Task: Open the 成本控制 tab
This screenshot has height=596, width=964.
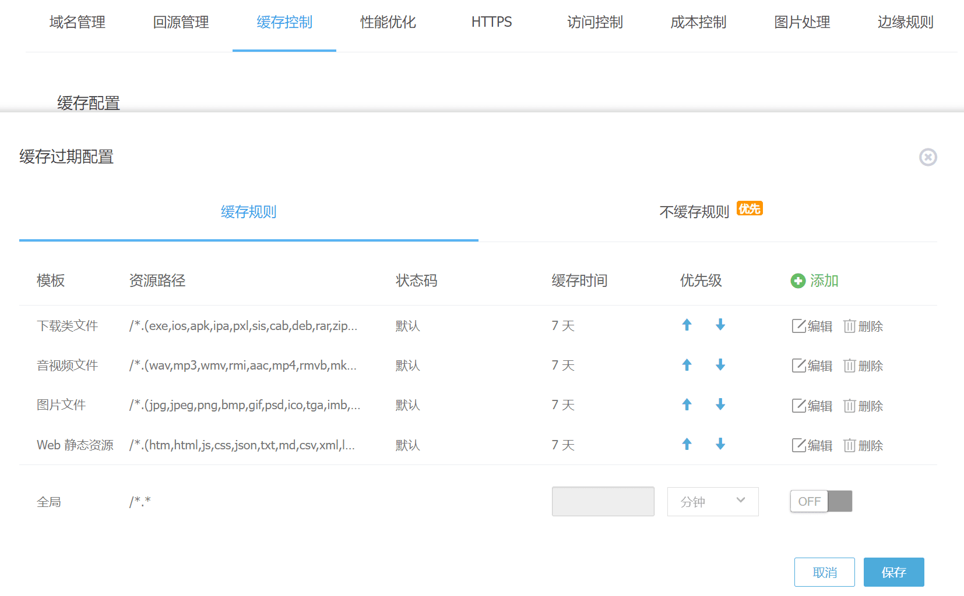Action: point(699,22)
